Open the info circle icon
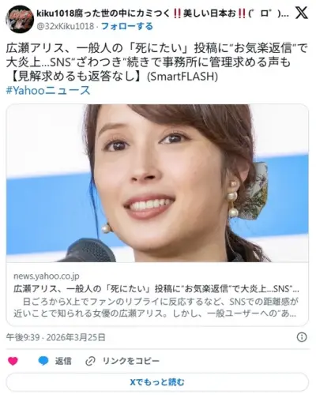The image size is (316, 398). click(302, 337)
